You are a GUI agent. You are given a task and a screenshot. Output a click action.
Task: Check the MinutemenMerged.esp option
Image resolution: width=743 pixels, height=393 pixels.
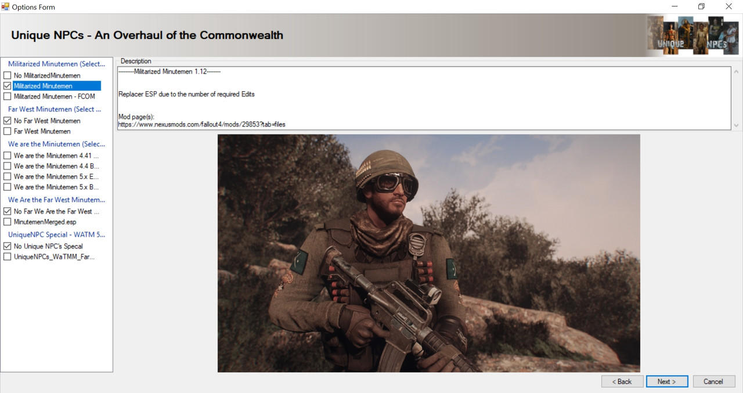click(x=8, y=222)
